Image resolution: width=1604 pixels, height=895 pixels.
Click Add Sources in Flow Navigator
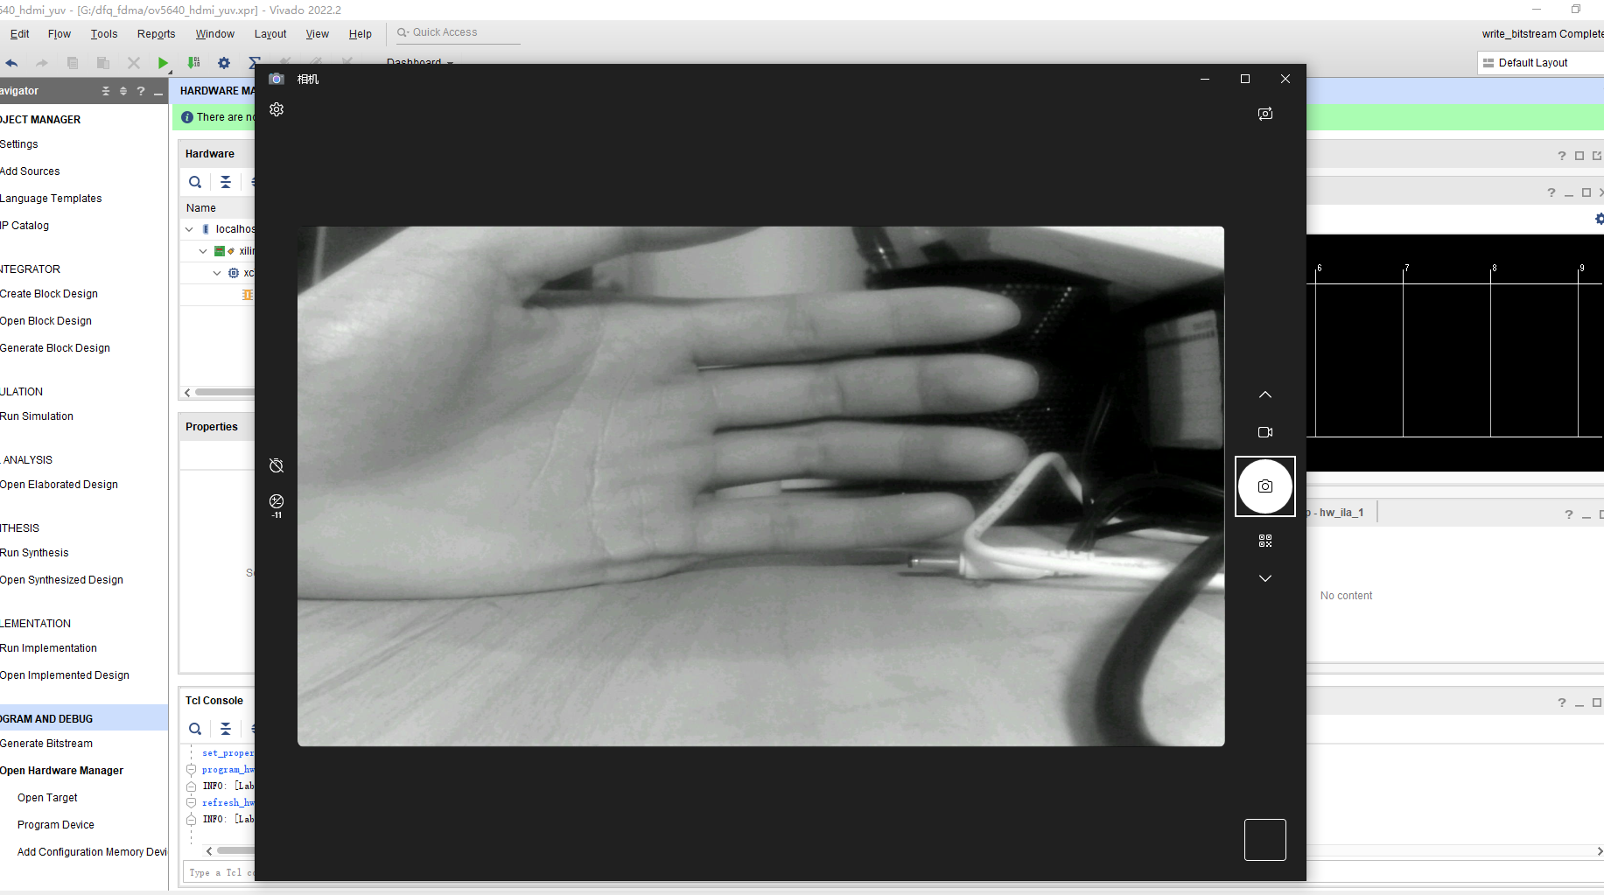(30, 171)
